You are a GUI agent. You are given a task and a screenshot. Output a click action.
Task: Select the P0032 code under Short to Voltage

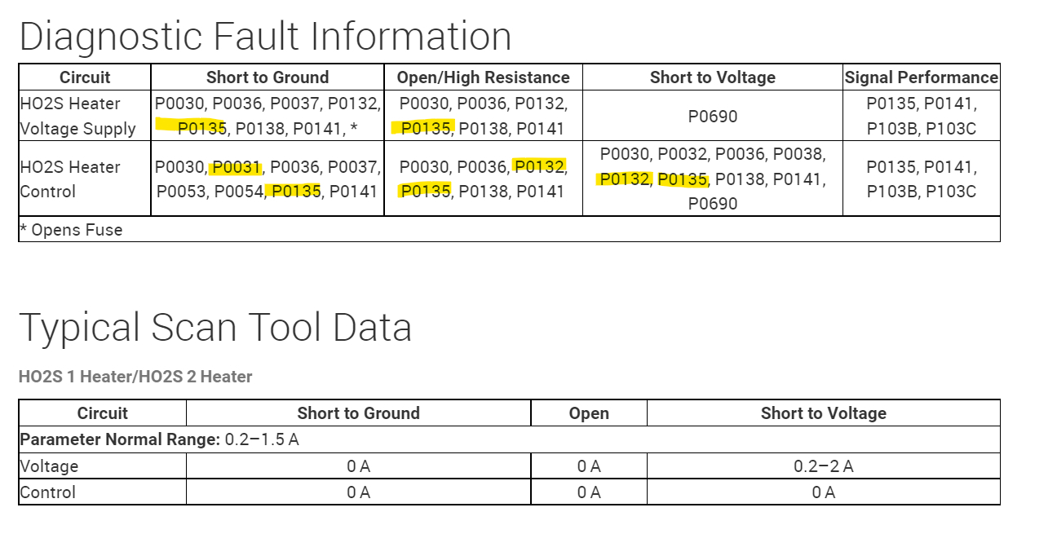[x=682, y=154]
